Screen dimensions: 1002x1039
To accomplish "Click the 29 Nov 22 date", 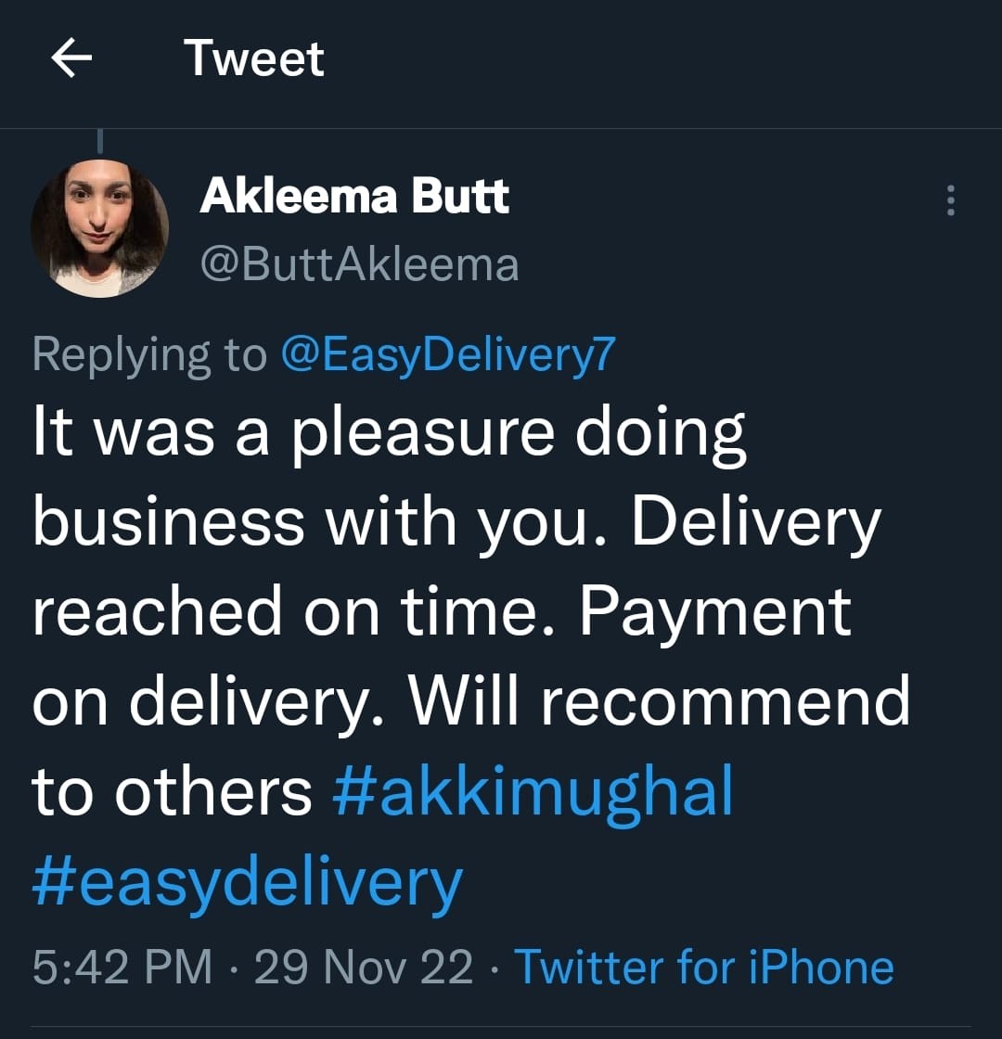I will tap(364, 967).
